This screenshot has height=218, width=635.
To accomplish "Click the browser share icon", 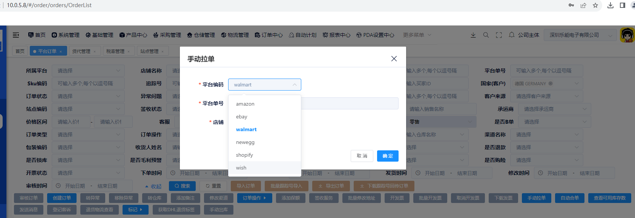I will [583, 5].
